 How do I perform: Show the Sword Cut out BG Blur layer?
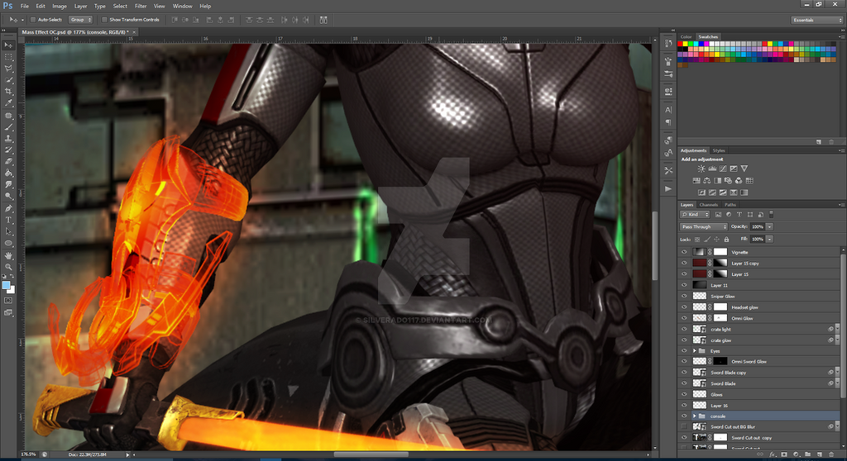(x=684, y=426)
